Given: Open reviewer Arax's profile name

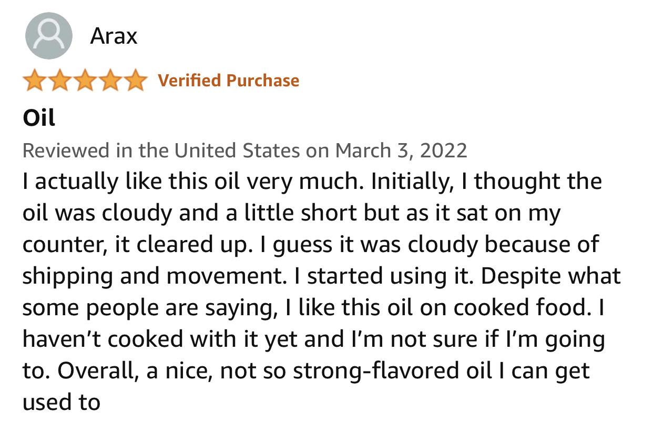Looking at the screenshot, I should (114, 36).
